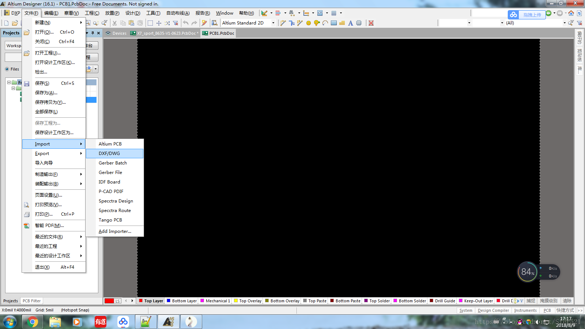Click the paste clipboard icon
Screen dimensions: 585x329
point(131,23)
